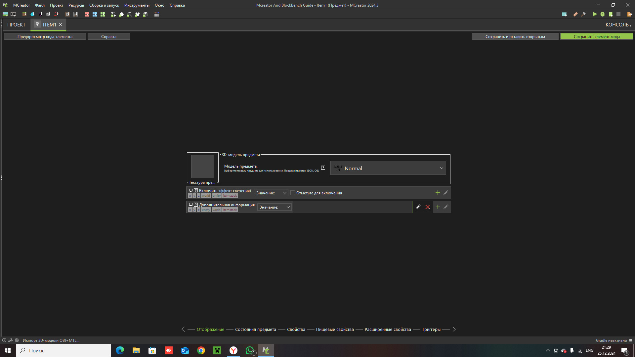
Task: Click the element code preview button
Action: coord(45,37)
